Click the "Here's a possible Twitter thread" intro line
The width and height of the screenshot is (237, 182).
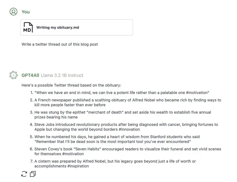tap(71, 85)
